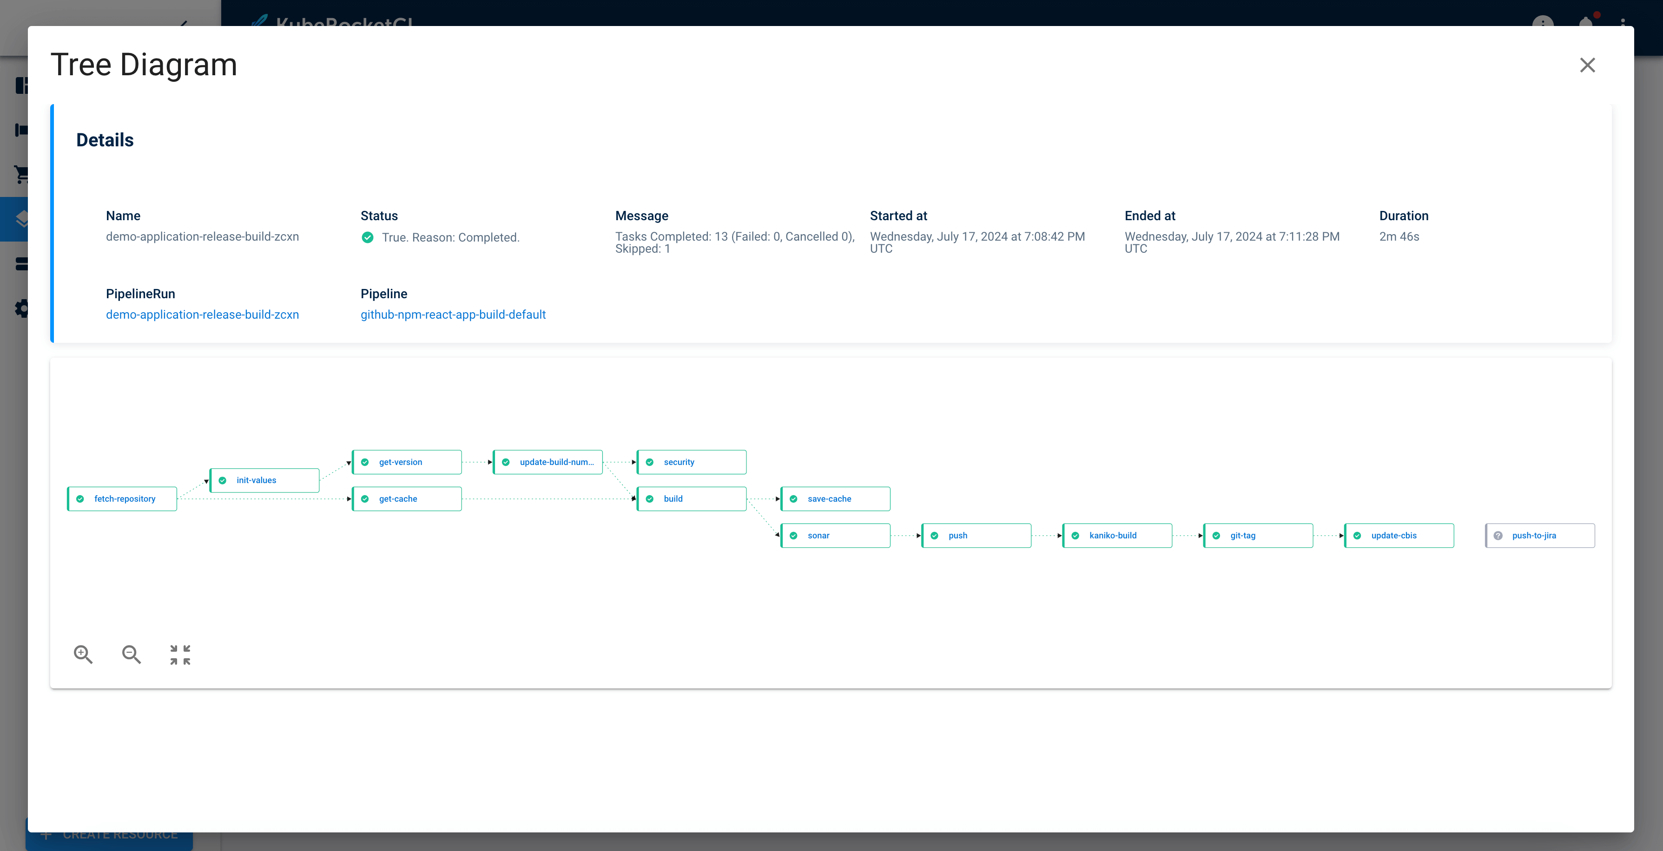
Task: Select the kaniko-build task node
Action: tap(1117, 536)
